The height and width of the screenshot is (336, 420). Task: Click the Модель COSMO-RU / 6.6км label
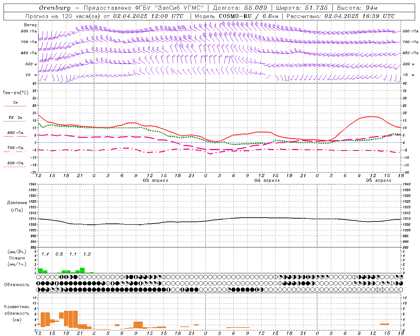click(x=236, y=16)
